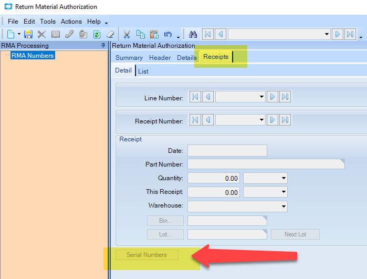Click the Serial Numbers button

click(147, 255)
